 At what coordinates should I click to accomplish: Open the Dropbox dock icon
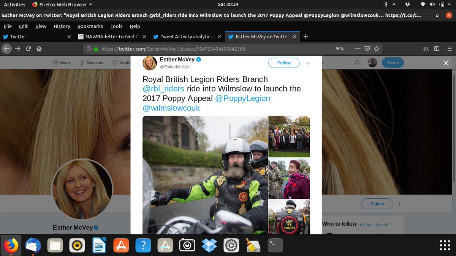[209, 245]
